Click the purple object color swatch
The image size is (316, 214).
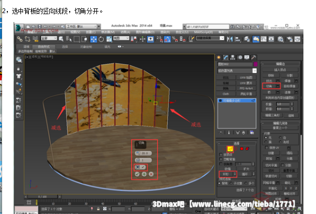point(255,64)
